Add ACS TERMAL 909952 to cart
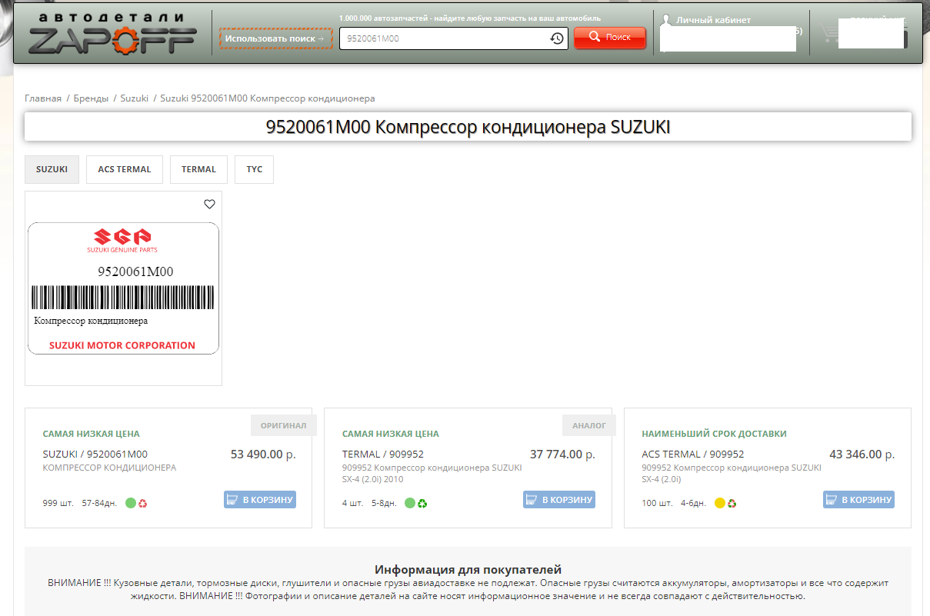 coord(858,499)
